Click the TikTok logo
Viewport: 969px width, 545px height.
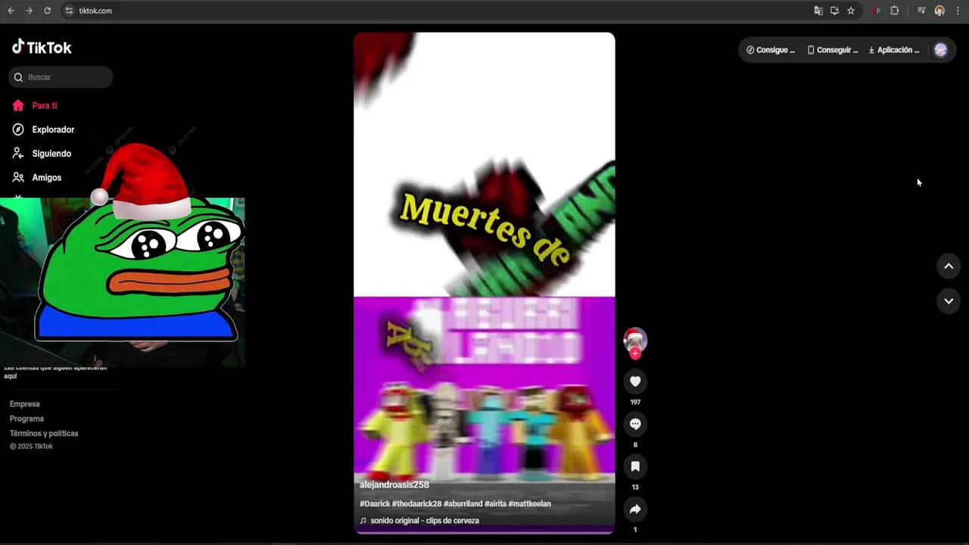tap(42, 48)
